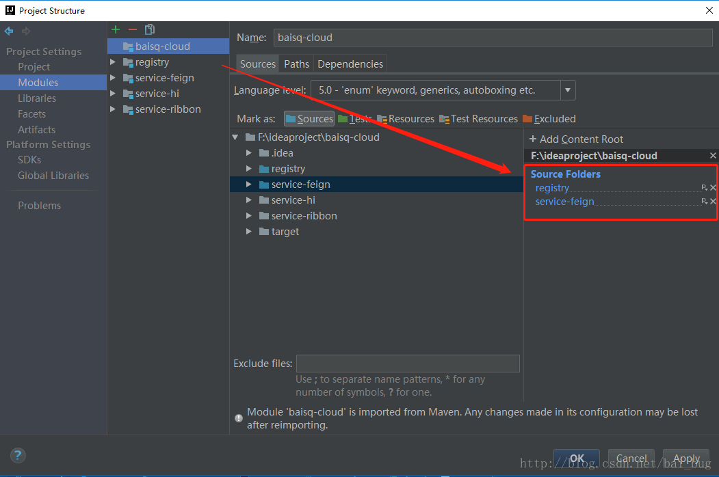Click the red minus remove module icon
This screenshot has width=719, height=477.
[133, 30]
